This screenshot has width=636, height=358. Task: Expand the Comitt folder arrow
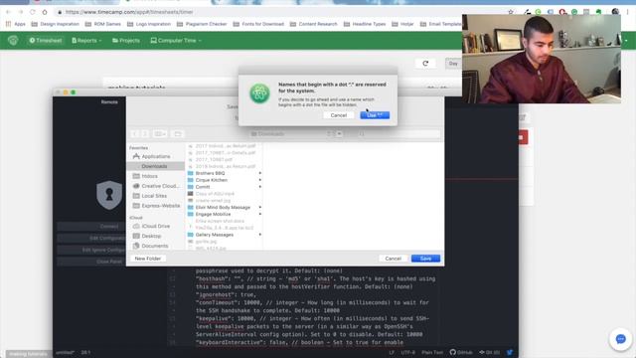[260, 187]
